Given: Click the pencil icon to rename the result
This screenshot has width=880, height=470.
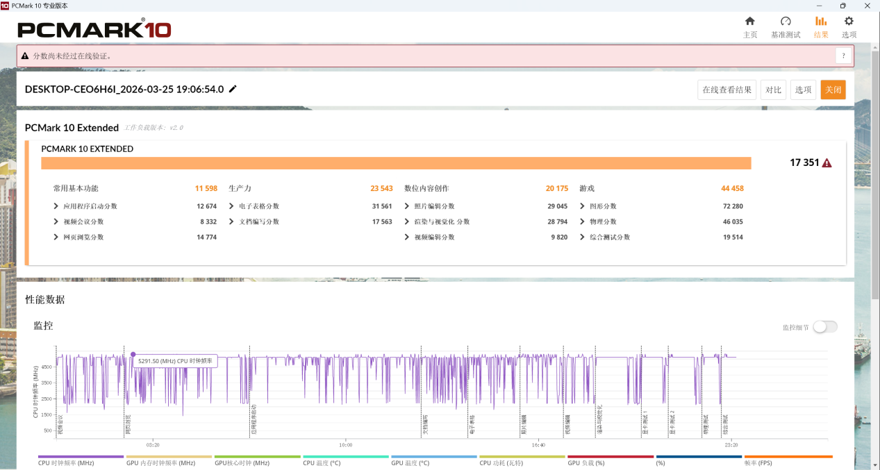Looking at the screenshot, I should (233, 89).
